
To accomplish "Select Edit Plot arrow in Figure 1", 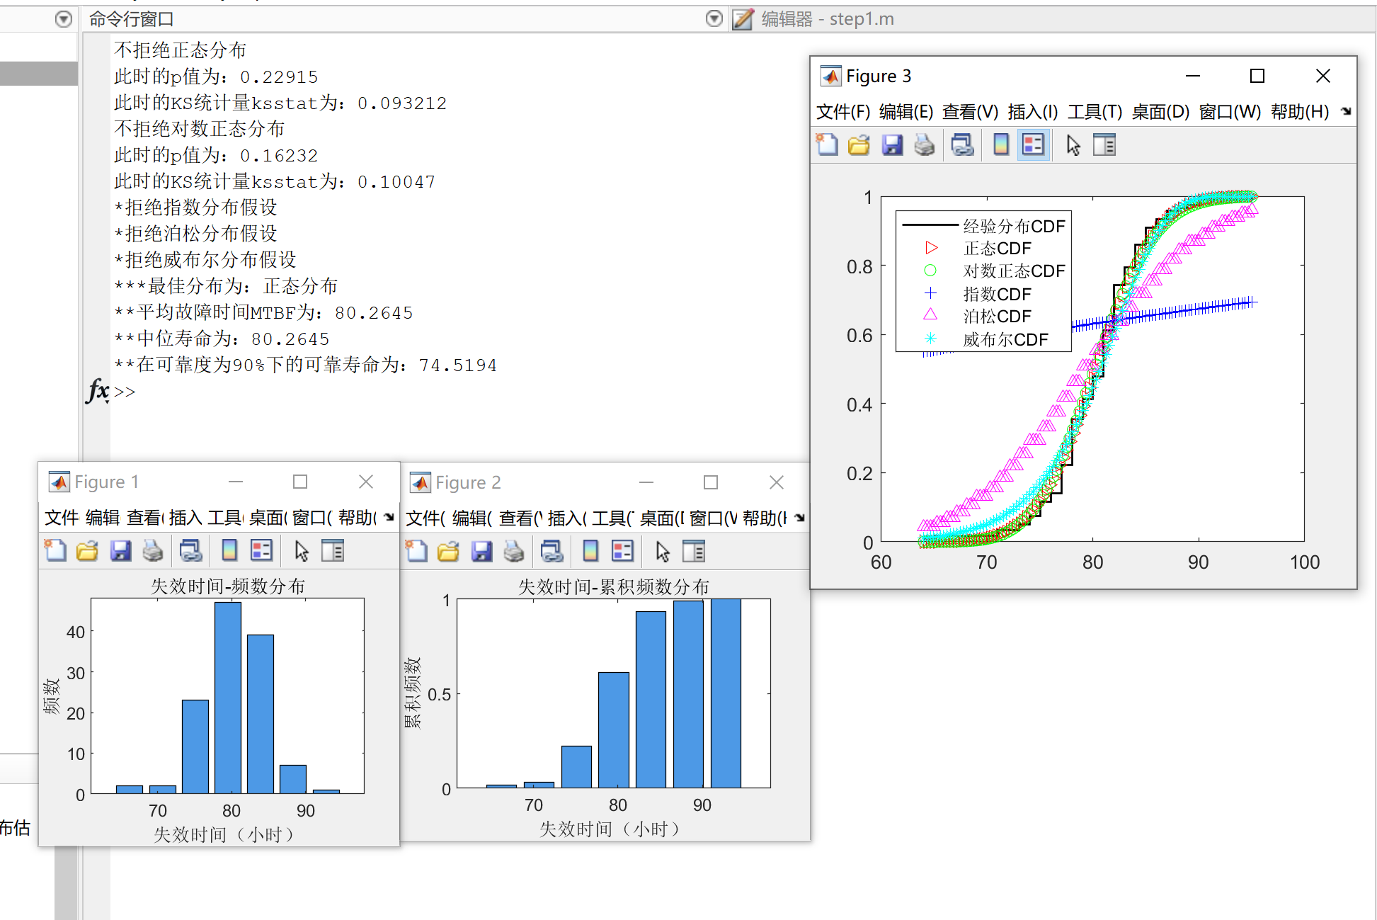I will pos(302,550).
